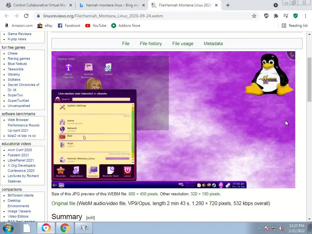Image resolution: width=312 pixels, height=234 pixels.
Task: Open the SuperTuxKart link
Action: [18, 101]
